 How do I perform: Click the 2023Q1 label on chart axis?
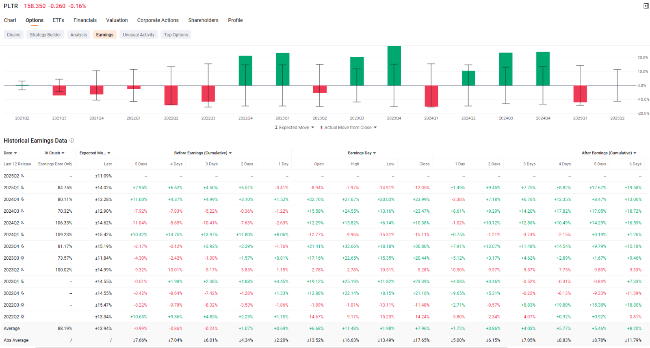point(283,118)
